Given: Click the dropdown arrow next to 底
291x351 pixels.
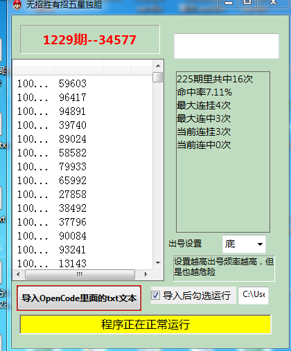Looking at the screenshot, I should tap(260, 244).
